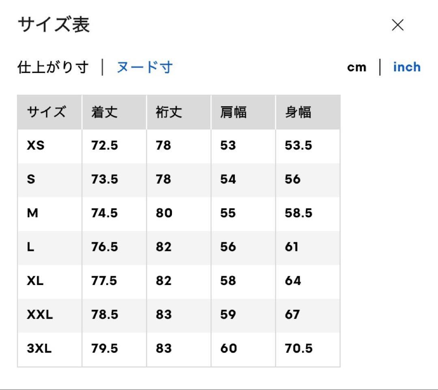Select the 3XL size row label
Image resolution: width=438 pixels, height=390 pixels.
tap(39, 349)
